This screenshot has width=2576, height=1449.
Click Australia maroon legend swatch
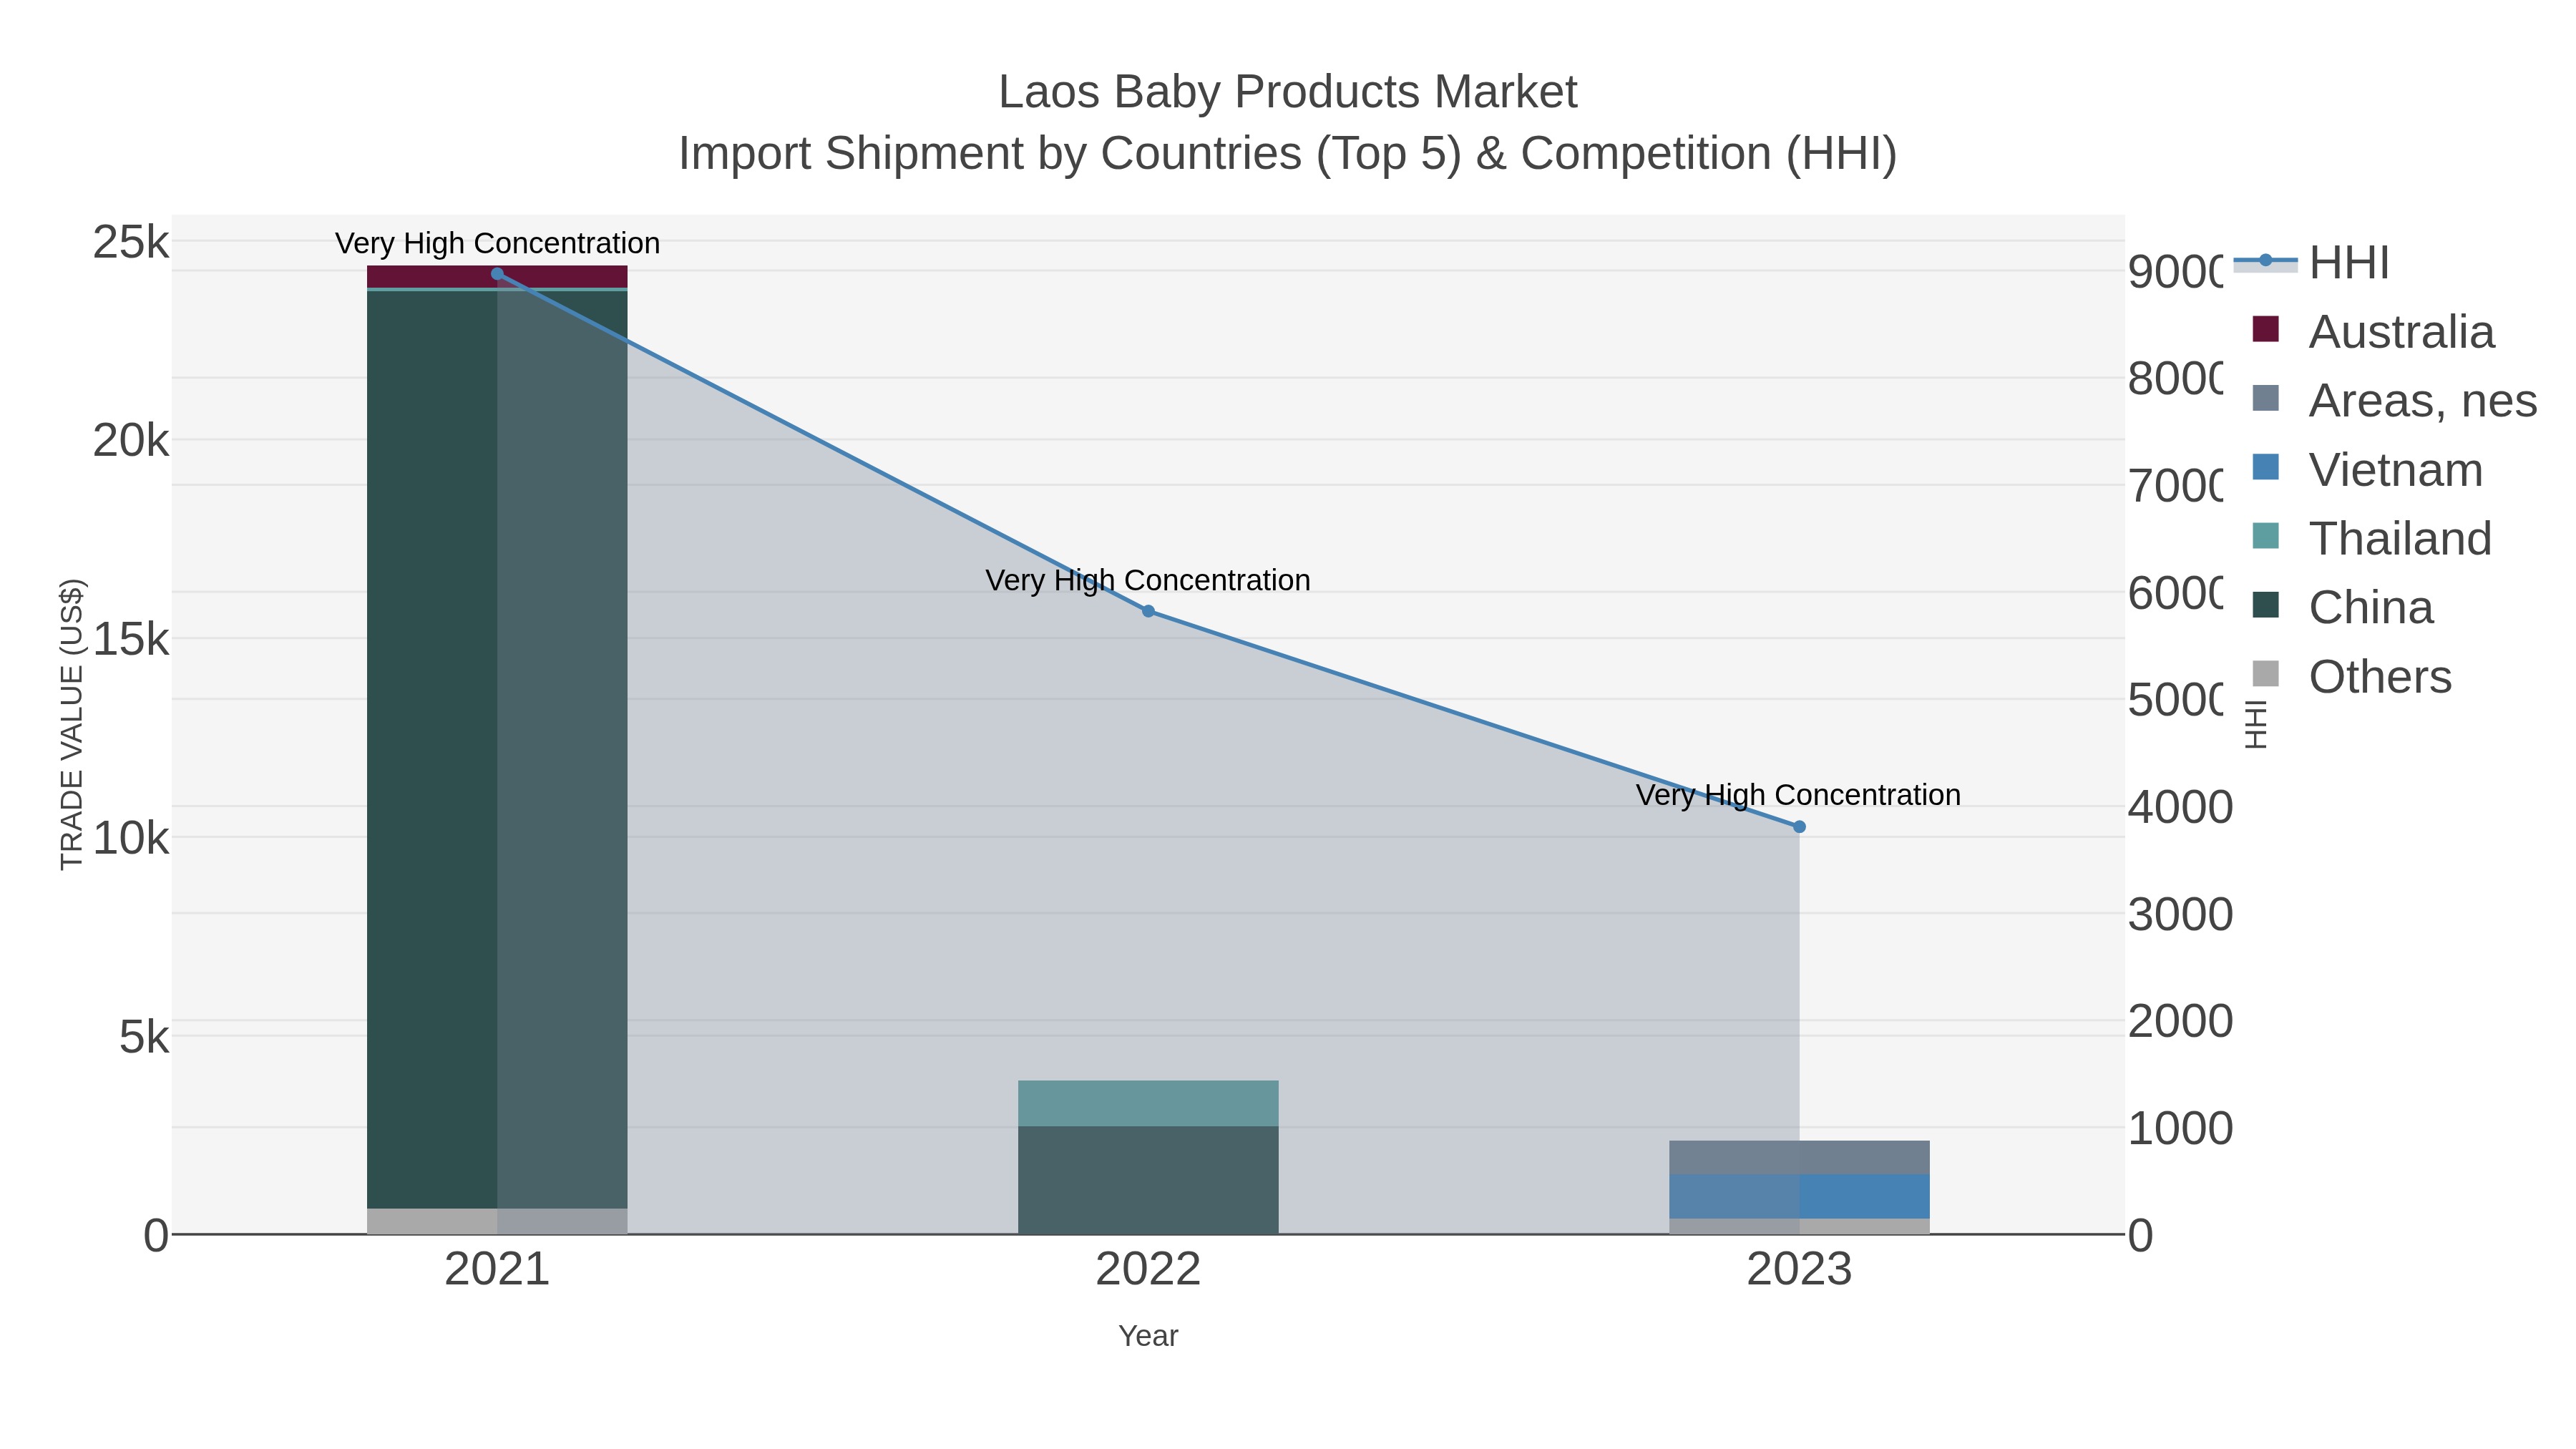[2265, 329]
